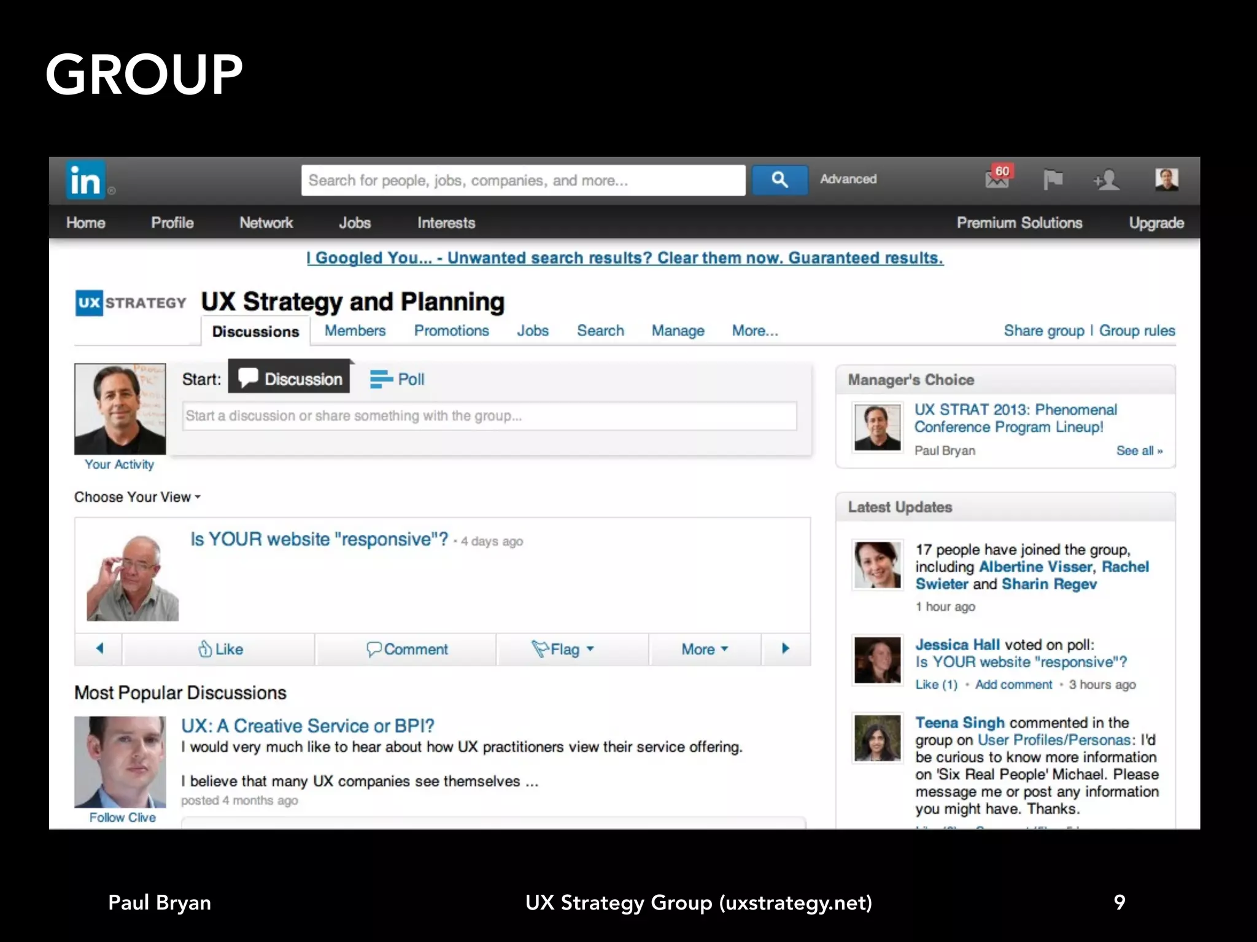Click See all in Manager's Choice
Image resolution: width=1257 pixels, height=942 pixels.
click(x=1139, y=451)
